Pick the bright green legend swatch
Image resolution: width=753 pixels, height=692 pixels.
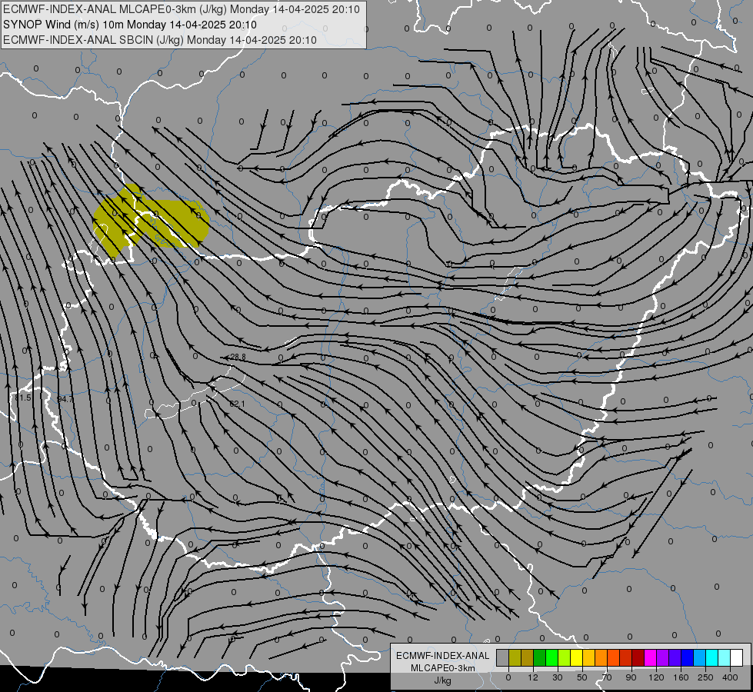point(551,657)
